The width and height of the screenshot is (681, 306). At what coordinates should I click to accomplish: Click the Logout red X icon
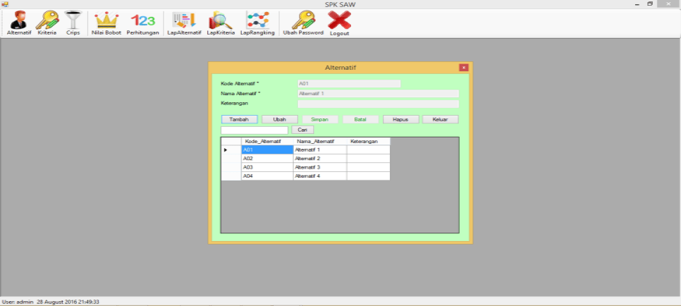point(340,22)
